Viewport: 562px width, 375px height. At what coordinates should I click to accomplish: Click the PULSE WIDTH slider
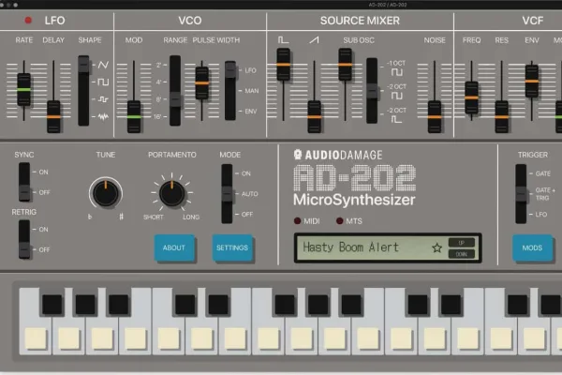(201, 83)
